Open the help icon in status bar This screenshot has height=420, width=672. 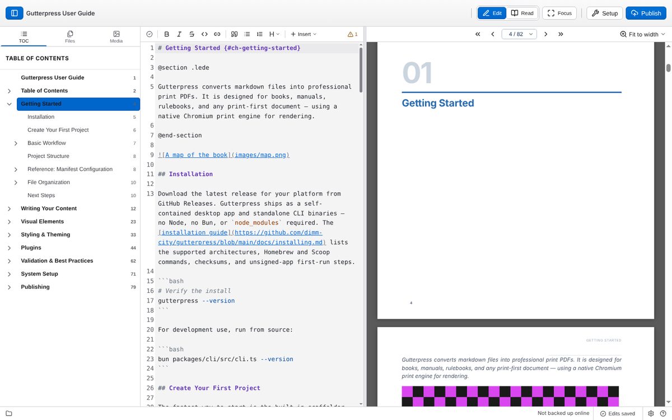(663, 413)
